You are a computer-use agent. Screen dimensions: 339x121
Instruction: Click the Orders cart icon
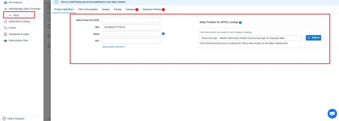click(5, 28)
